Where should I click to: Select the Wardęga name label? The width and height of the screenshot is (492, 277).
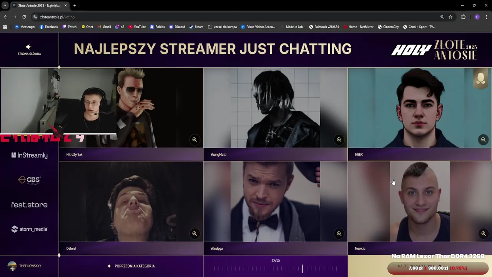point(216,249)
